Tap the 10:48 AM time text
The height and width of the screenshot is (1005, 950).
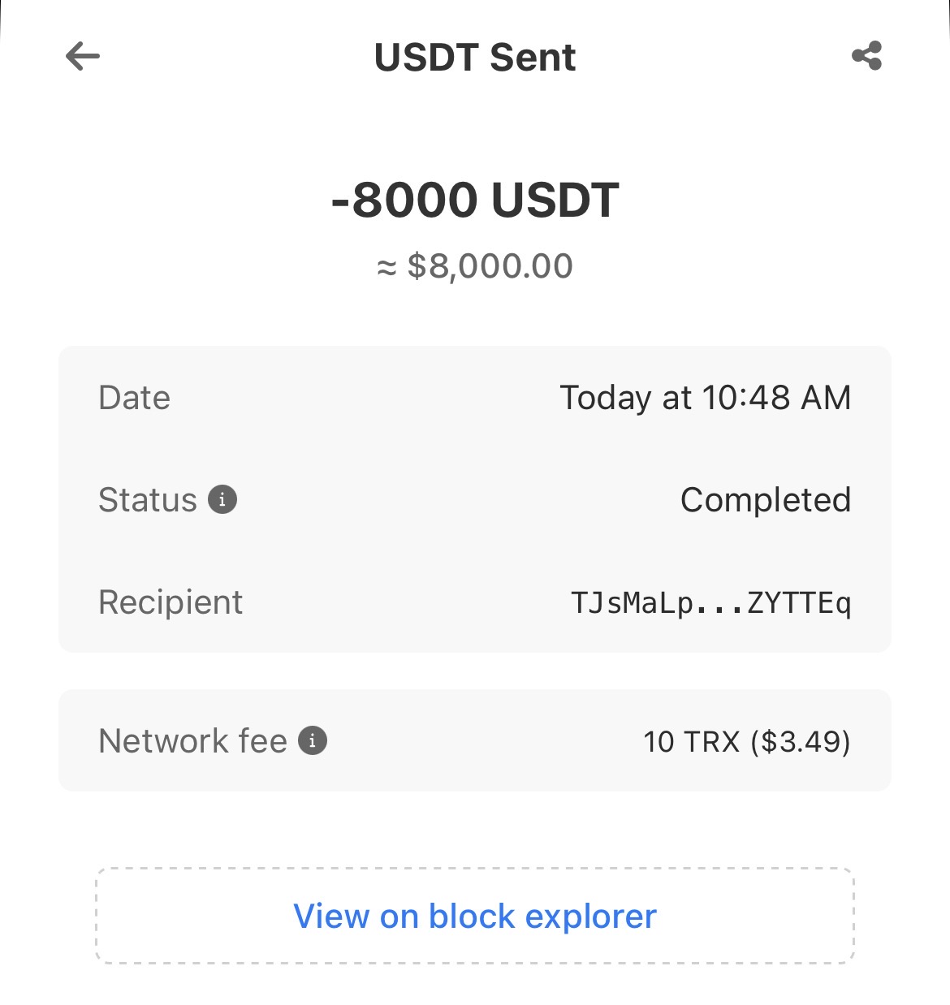tap(776, 398)
